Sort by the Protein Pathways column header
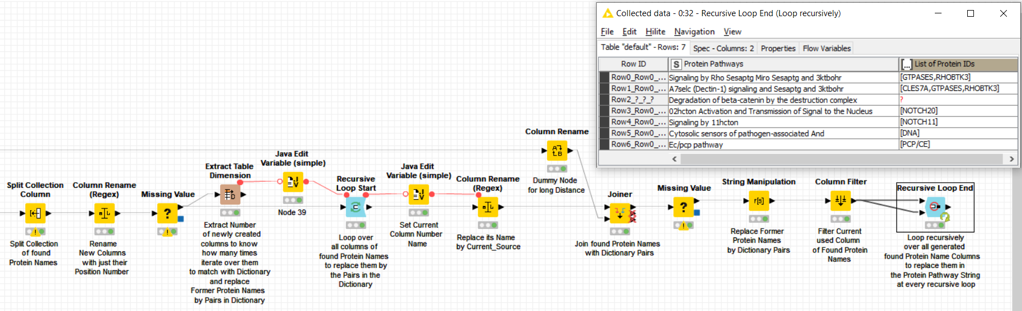This screenshot has width=1022, height=311. (783, 64)
